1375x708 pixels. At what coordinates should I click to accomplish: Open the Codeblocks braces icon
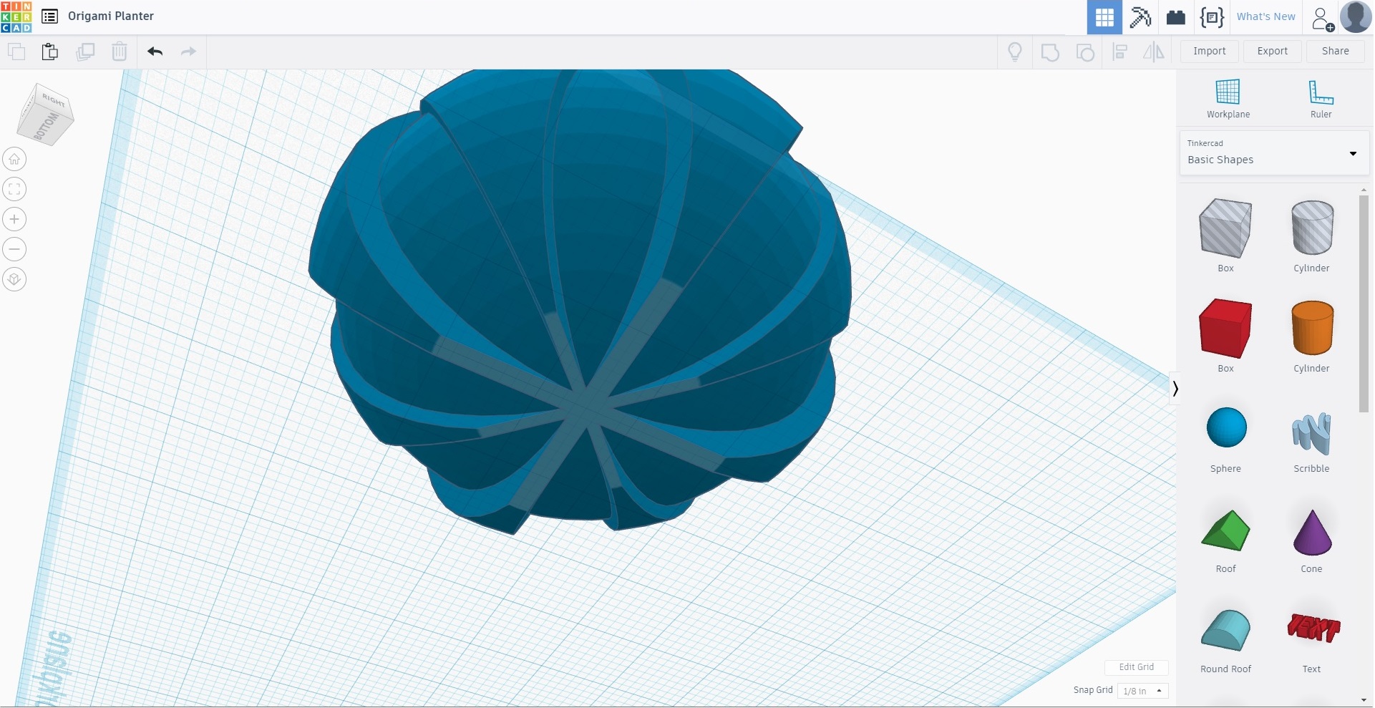tap(1212, 17)
